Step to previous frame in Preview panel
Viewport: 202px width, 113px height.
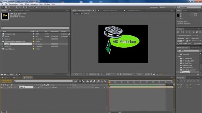click(181, 32)
